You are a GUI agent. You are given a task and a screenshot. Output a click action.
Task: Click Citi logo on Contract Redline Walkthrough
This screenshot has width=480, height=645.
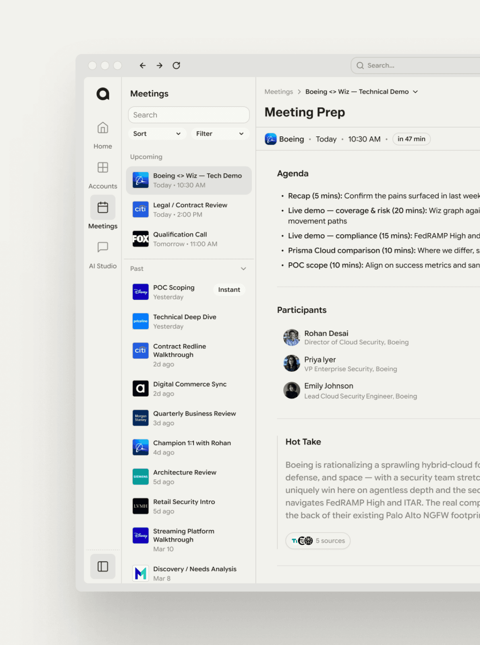tap(141, 351)
